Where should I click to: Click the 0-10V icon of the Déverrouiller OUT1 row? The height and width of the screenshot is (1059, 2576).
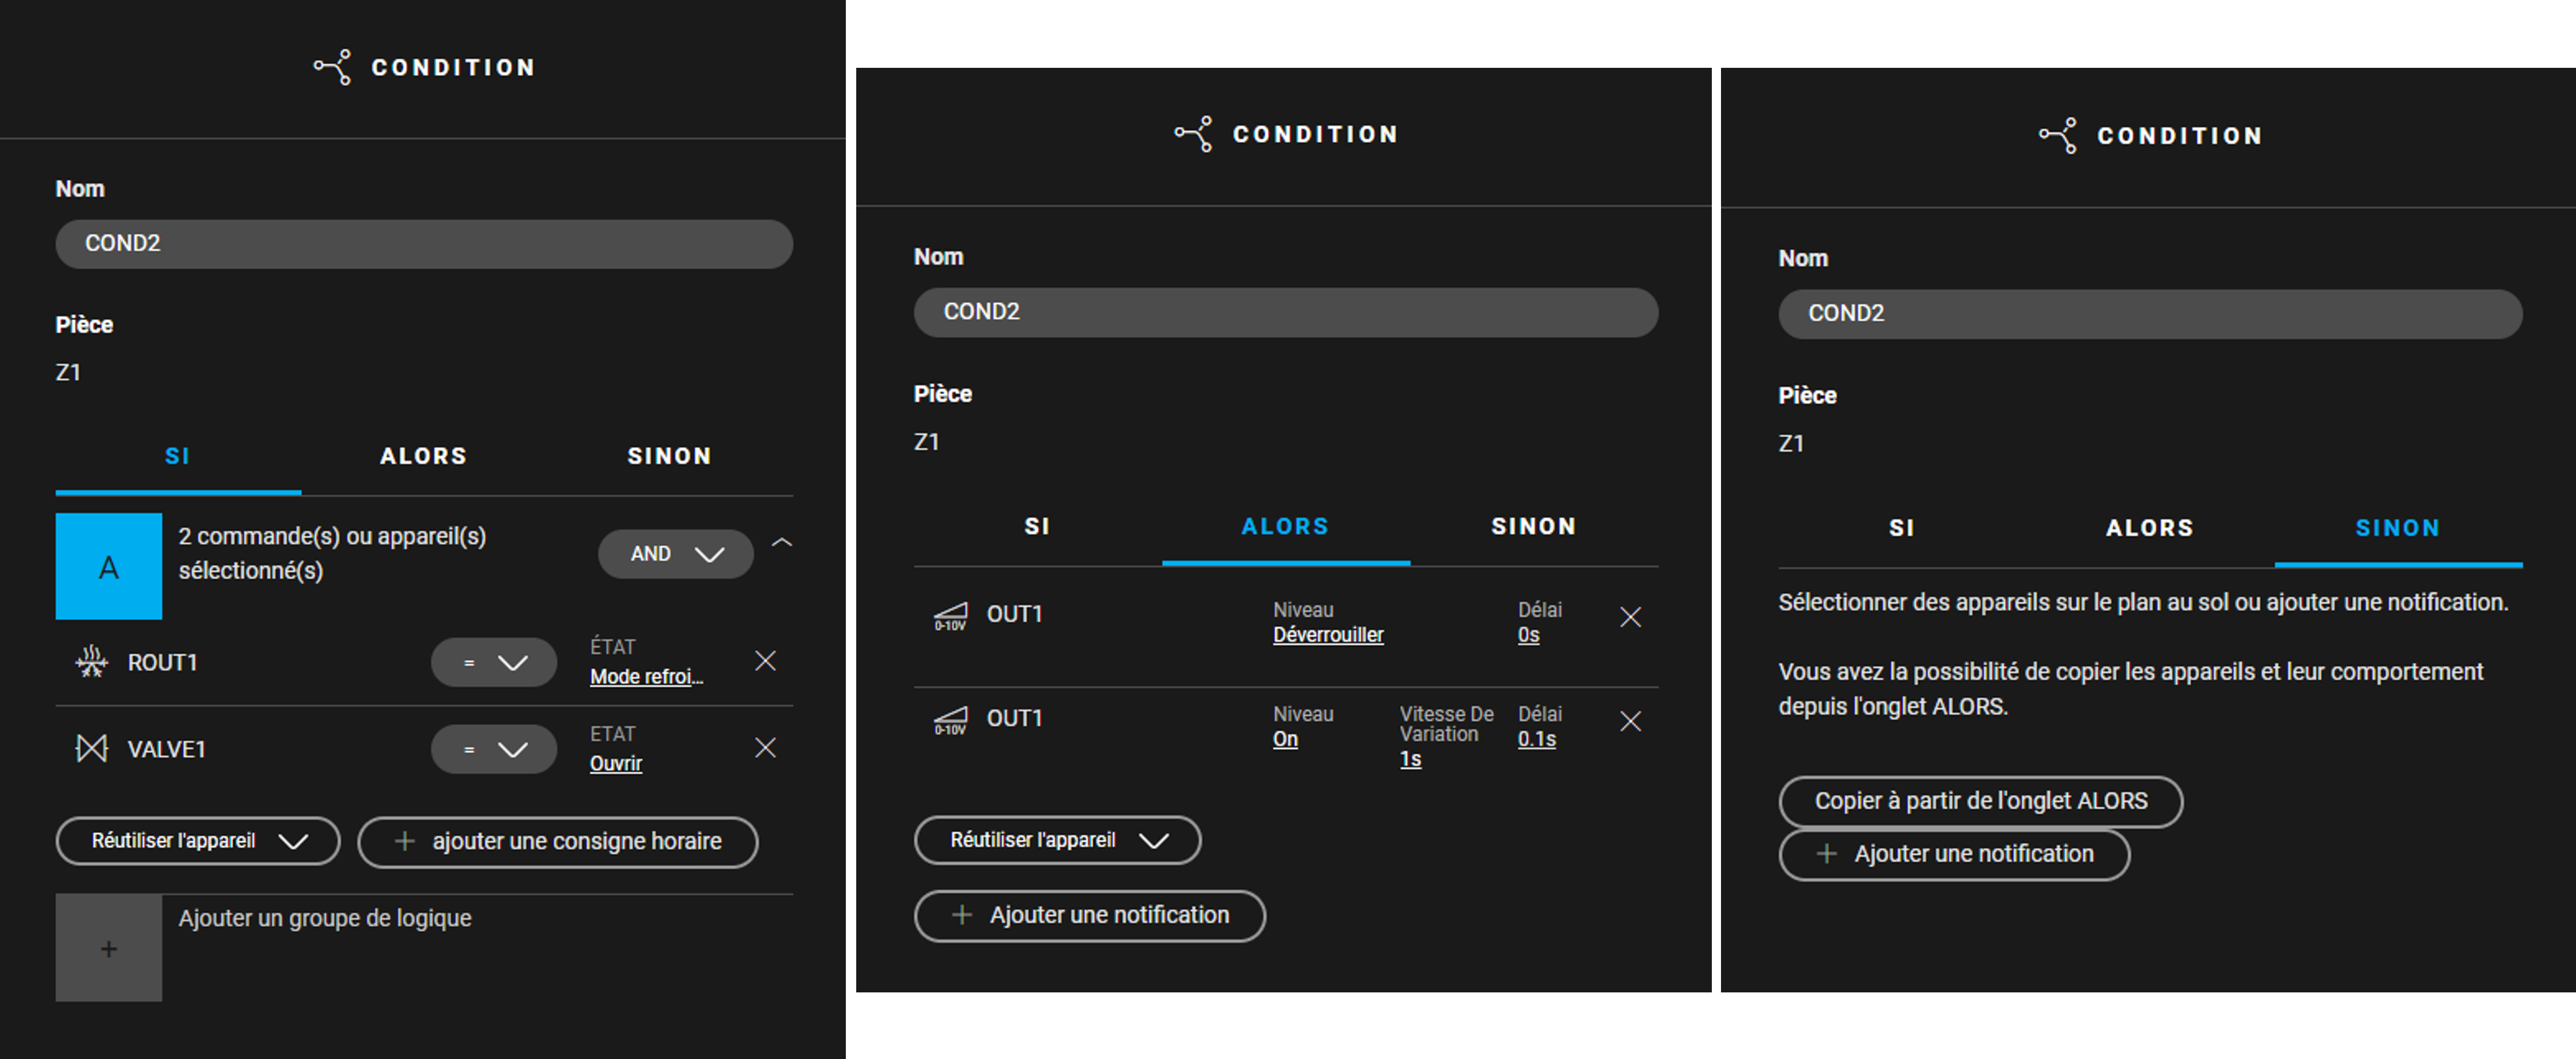[x=950, y=616]
